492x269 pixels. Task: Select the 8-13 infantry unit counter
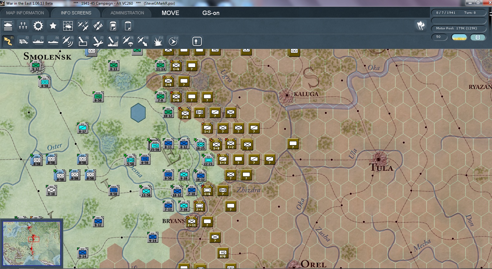click(113, 66)
